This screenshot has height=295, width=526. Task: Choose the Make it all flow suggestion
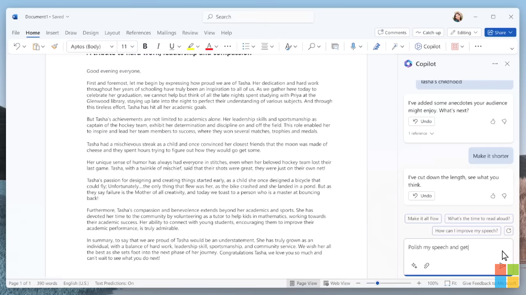423,219
